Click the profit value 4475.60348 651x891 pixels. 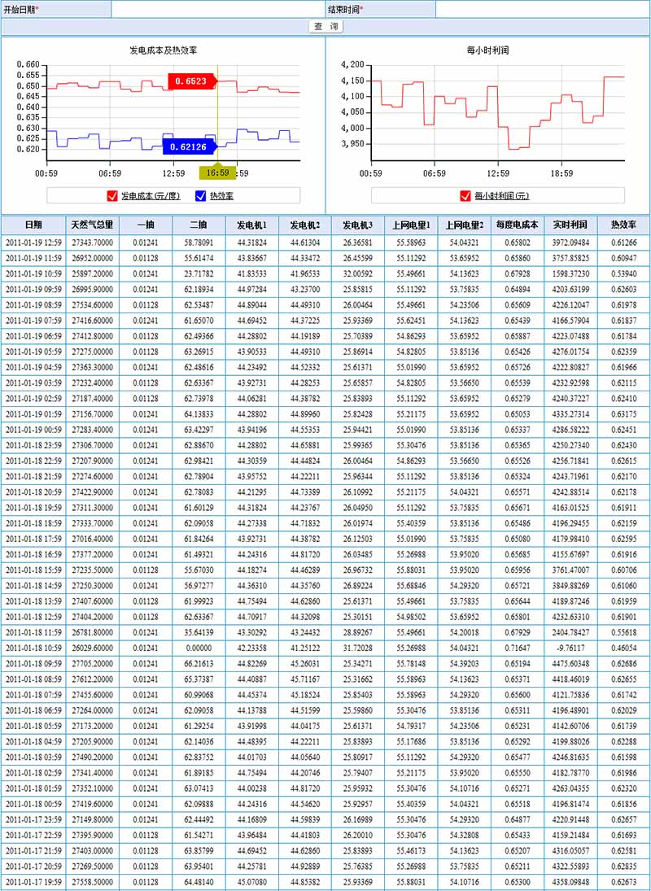pyautogui.click(x=570, y=663)
